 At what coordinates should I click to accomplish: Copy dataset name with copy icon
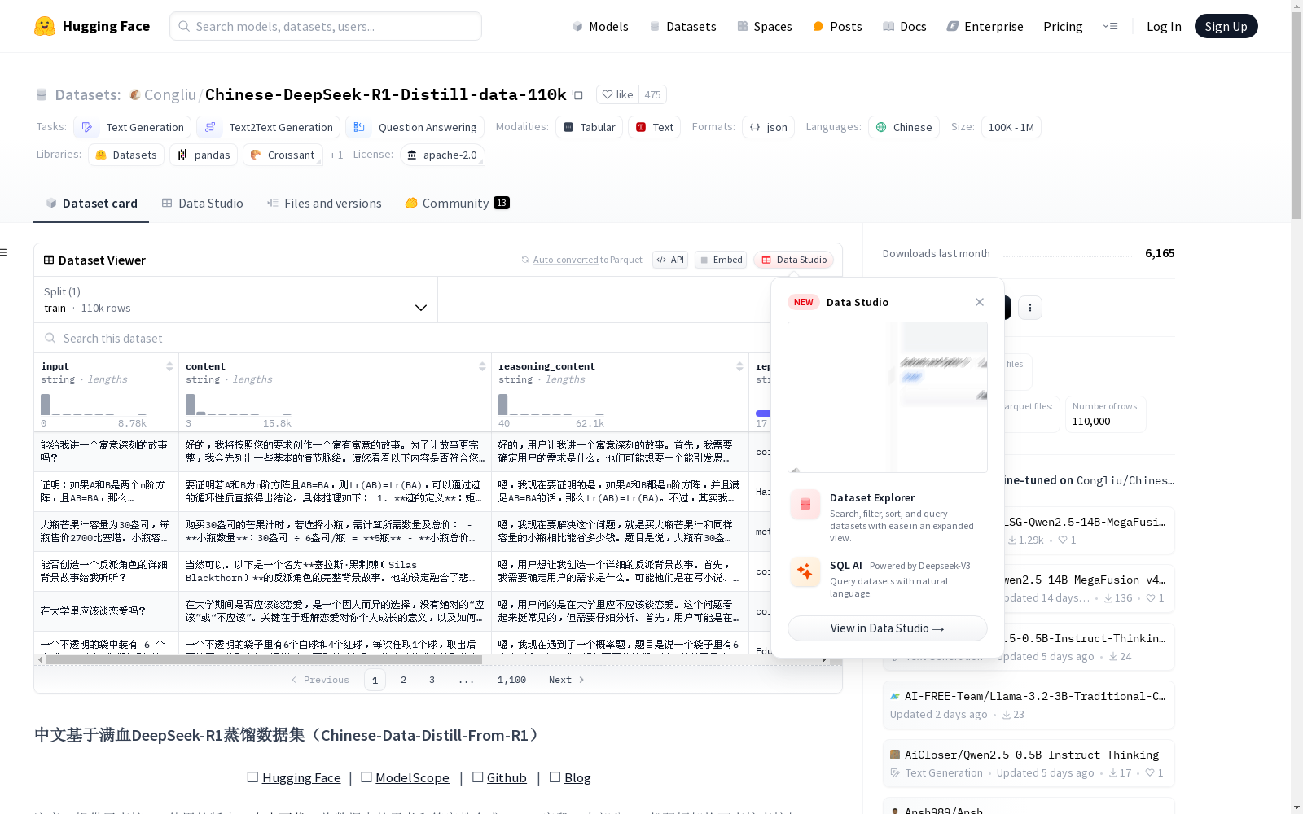click(577, 94)
